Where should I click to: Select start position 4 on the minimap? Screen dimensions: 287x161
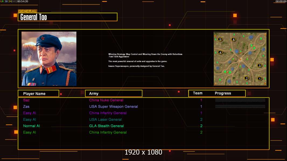[x=220, y=52]
